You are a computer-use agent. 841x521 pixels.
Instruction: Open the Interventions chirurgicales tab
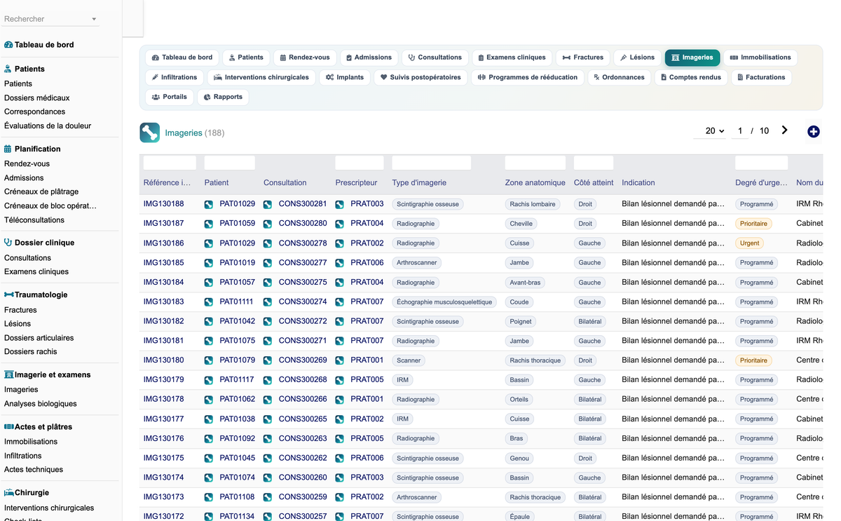coord(261,77)
